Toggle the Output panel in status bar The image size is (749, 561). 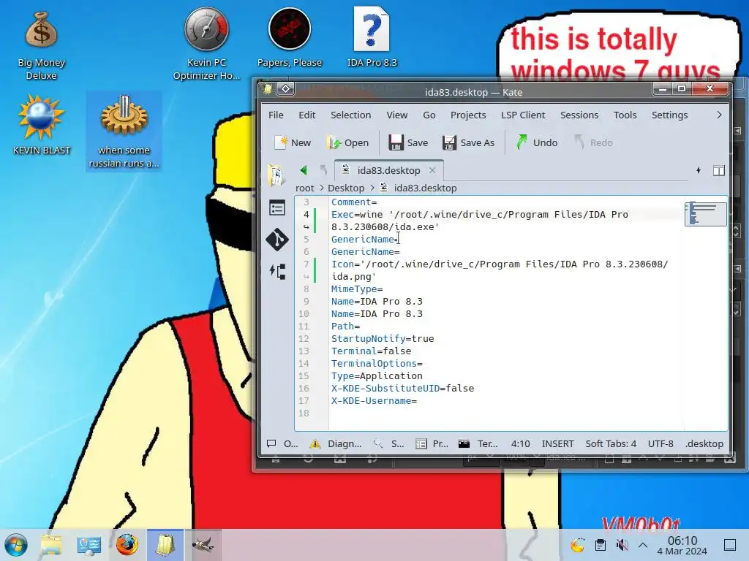click(x=282, y=443)
